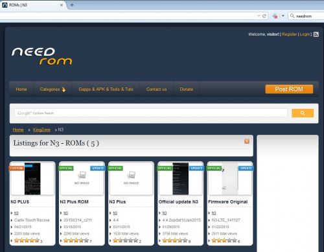Open the add-on dropdown arrow in toolbar
Viewport: 324px width, 252px height.
point(283,16)
